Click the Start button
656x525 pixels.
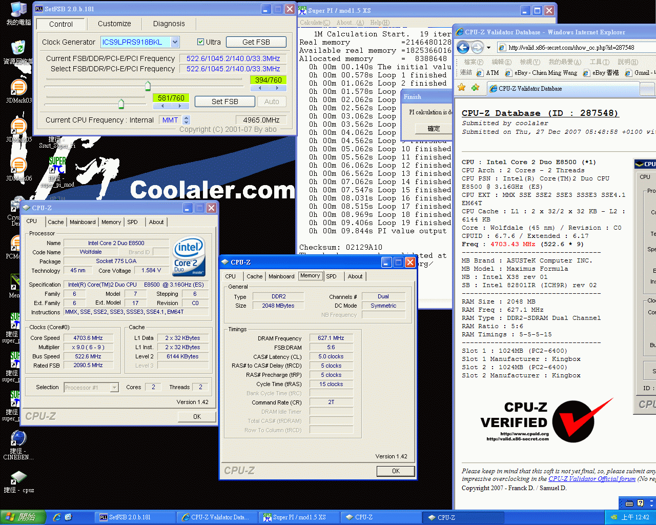click(x=23, y=517)
